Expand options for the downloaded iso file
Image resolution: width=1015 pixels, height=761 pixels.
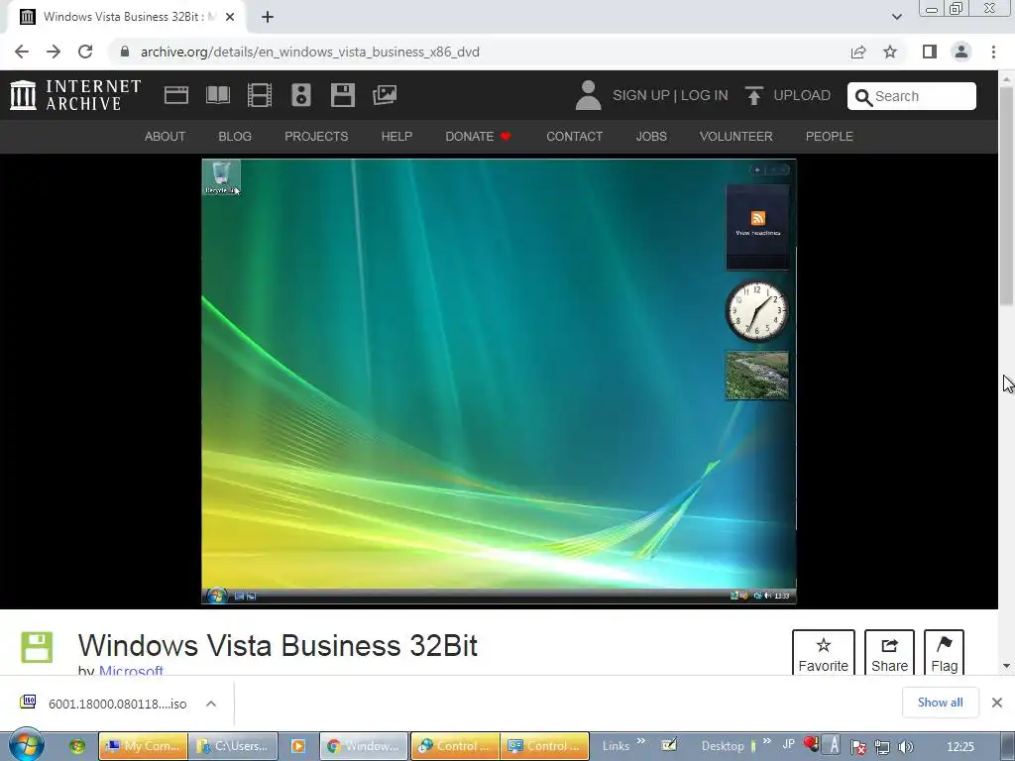click(211, 704)
